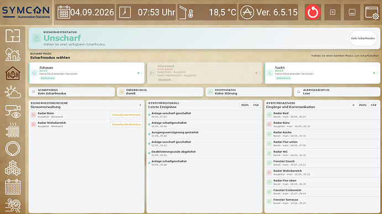Click the 'Radar Flur oben' diagnosis row
382x214 pixels.
322,182
